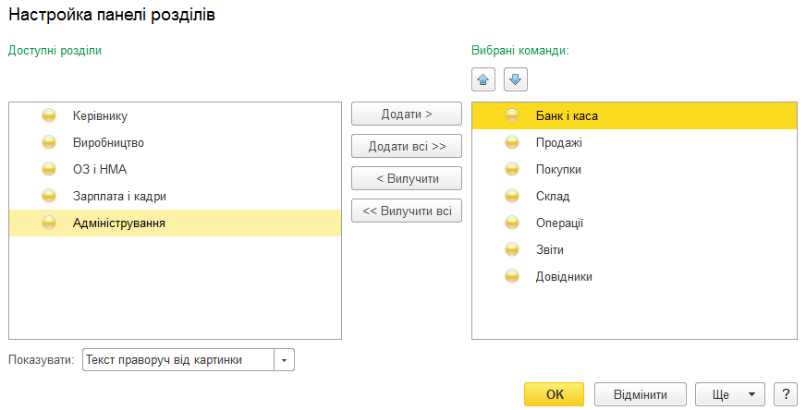Click the icon beside Склад
This screenshot has height=410, width=806.
(512, 196)
